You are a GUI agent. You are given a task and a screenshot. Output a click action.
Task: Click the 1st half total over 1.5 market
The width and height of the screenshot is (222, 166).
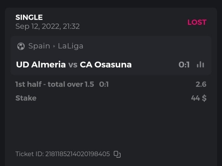tap(55, 84)
